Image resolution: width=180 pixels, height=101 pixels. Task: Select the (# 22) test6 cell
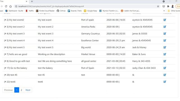pos(10,82)
